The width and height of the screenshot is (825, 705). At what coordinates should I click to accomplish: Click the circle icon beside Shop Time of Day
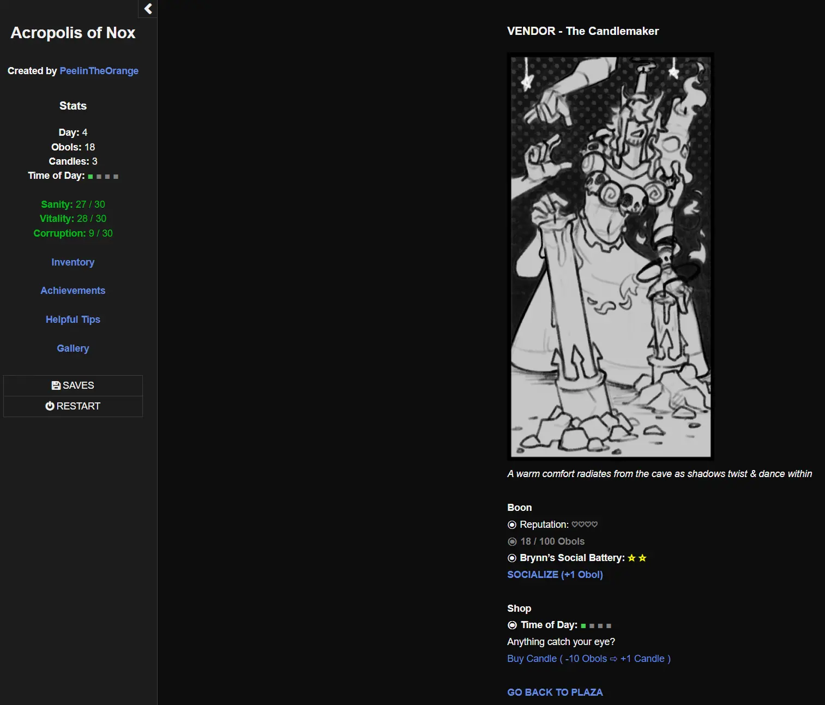pyautogui.click(x=512, y=625)
